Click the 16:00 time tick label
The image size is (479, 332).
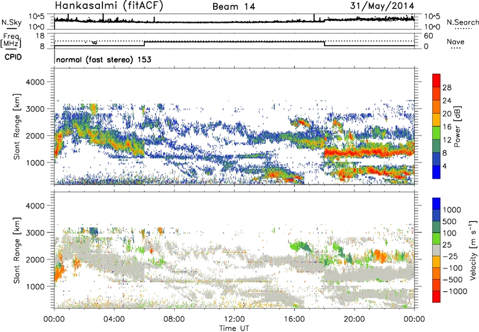click(x=294, y=319)
